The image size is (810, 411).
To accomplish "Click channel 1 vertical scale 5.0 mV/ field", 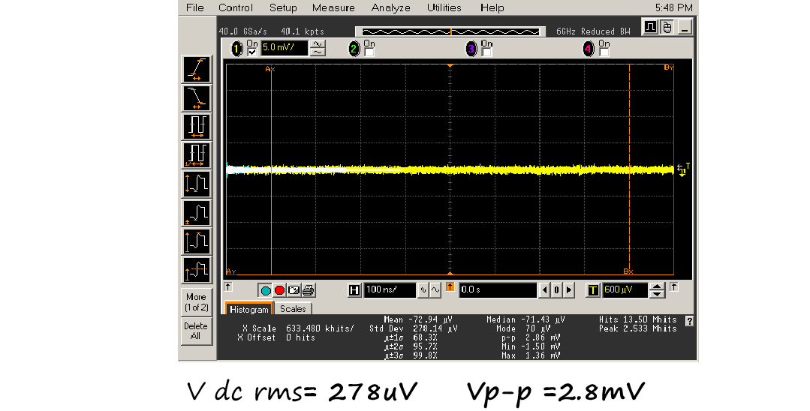I will [x=284, y=48].
